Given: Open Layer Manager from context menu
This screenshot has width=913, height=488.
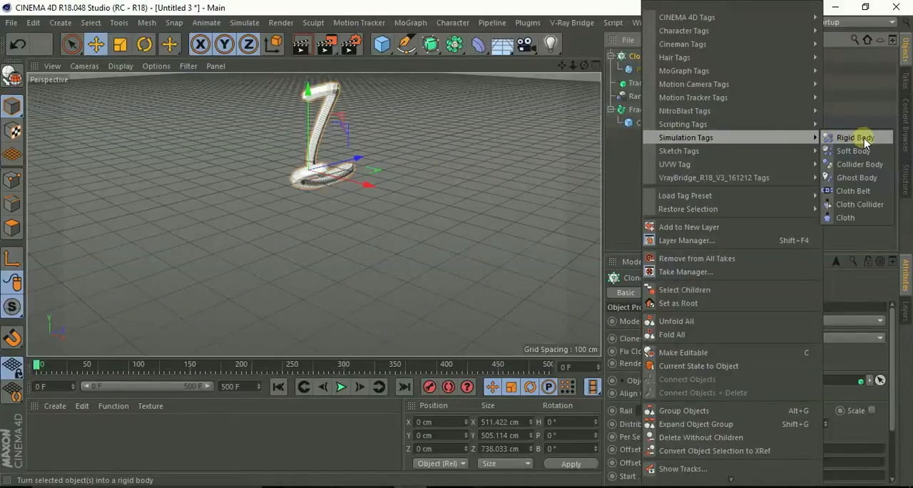Looking at the screenshot, I should 733,241.
